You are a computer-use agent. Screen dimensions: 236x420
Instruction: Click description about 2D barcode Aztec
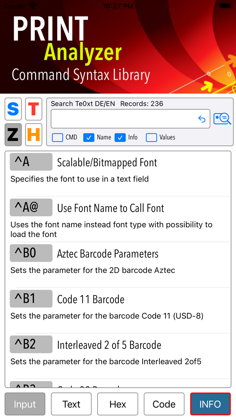click(93, 270)
